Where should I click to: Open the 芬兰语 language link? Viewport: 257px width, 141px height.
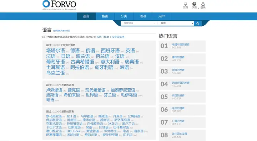point(110,95)
